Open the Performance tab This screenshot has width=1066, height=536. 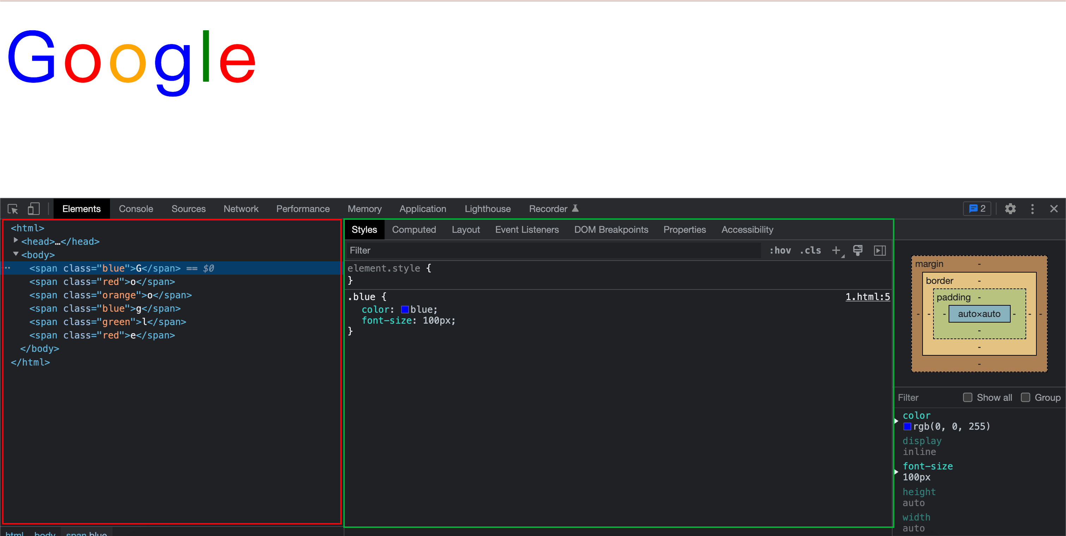click(303, 209)
